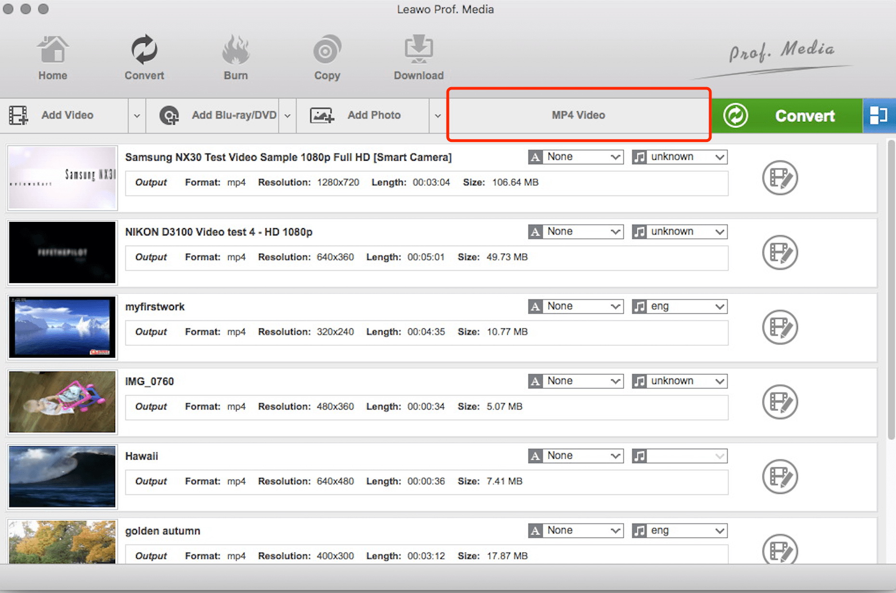Open the Convert module in top toolbar
The width and height of the screenshot is (896, 593).
pyautogui.click(x=144, y=58)
